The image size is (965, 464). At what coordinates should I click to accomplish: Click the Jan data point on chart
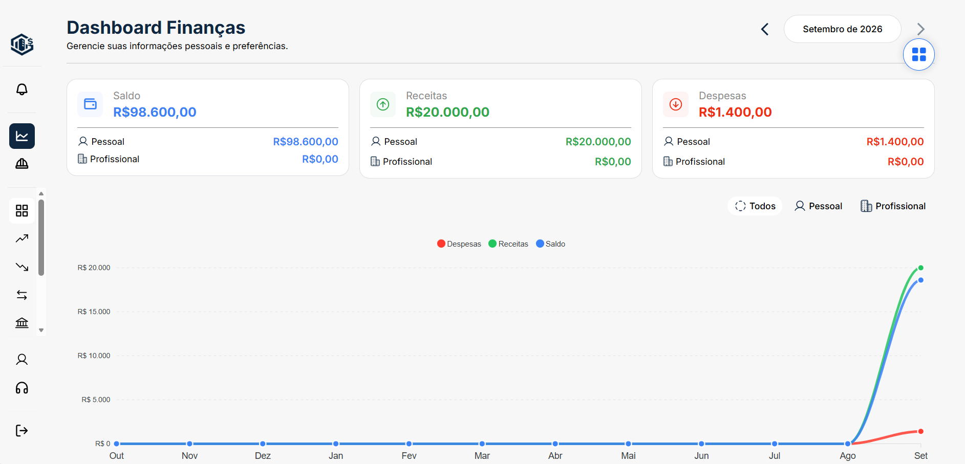(336, 444)
